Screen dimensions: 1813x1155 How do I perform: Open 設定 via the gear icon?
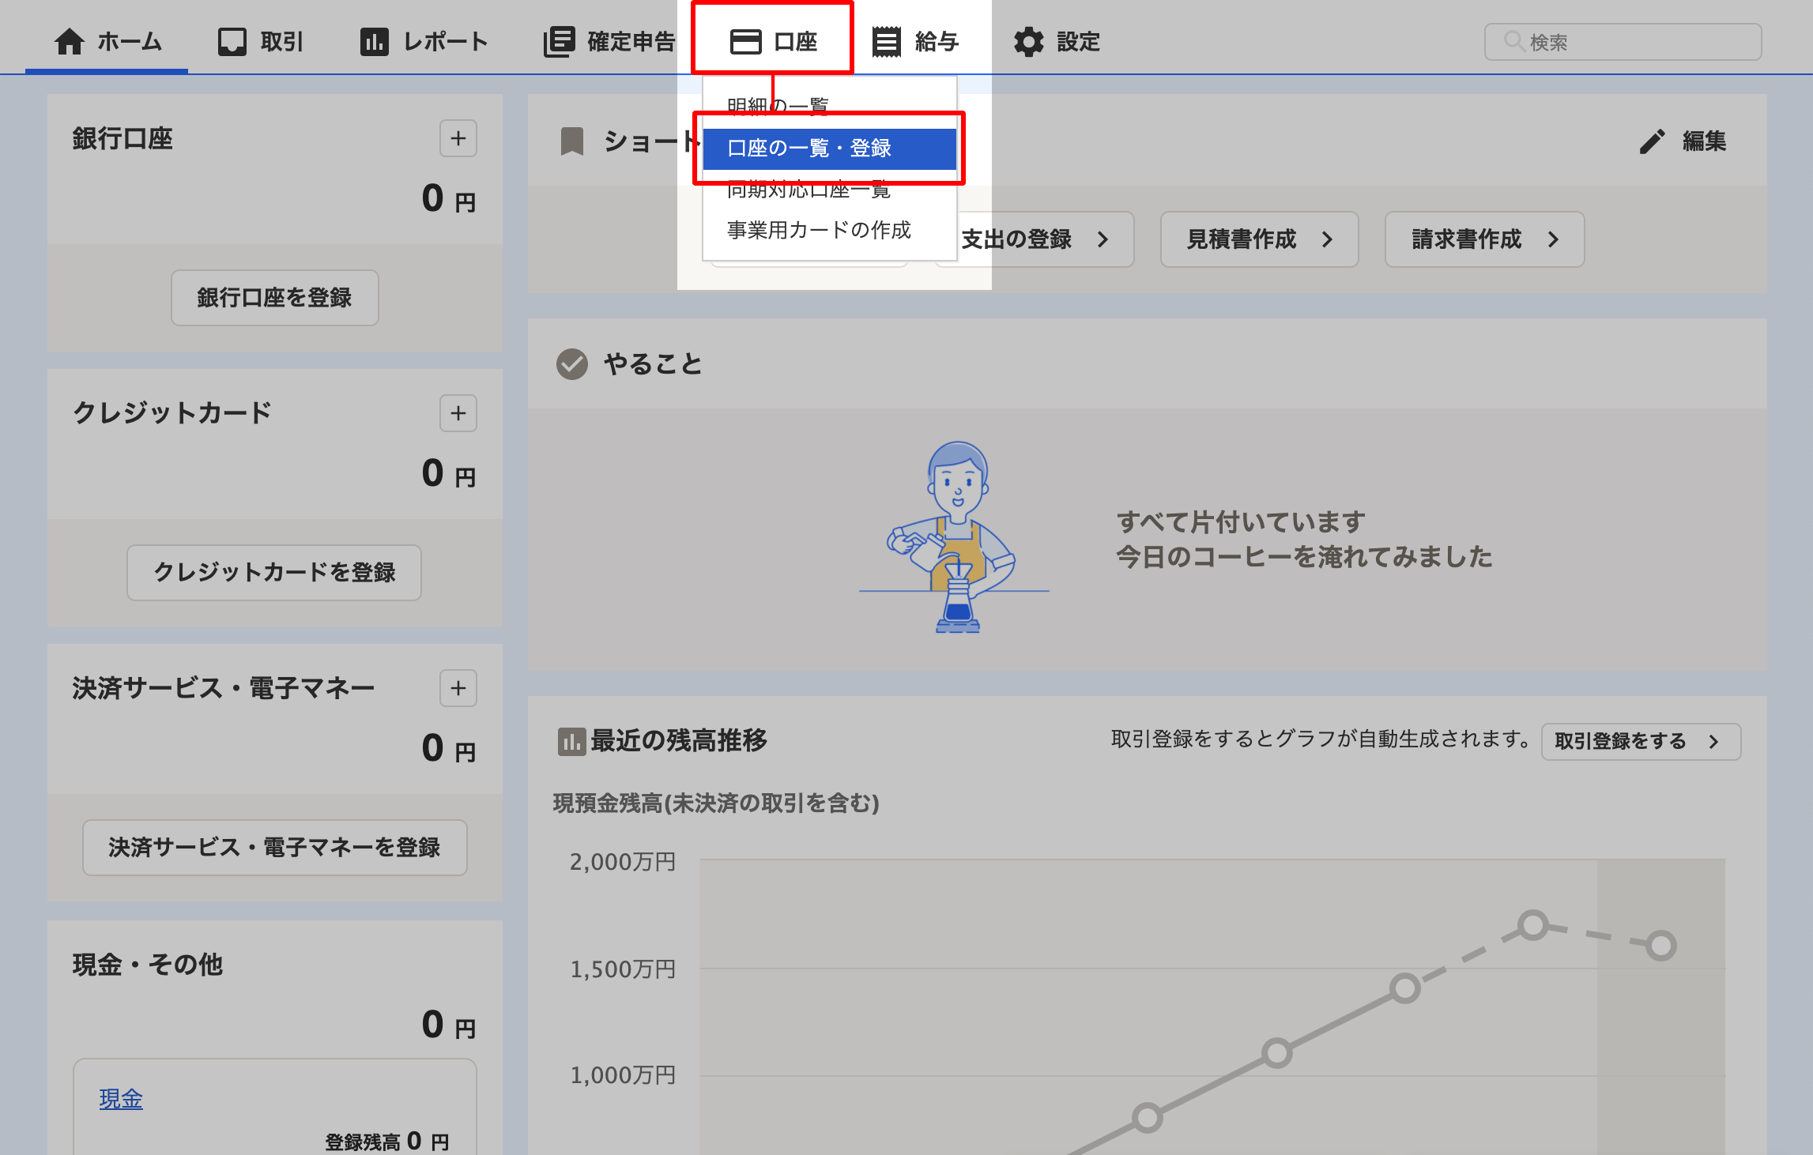1028,41
